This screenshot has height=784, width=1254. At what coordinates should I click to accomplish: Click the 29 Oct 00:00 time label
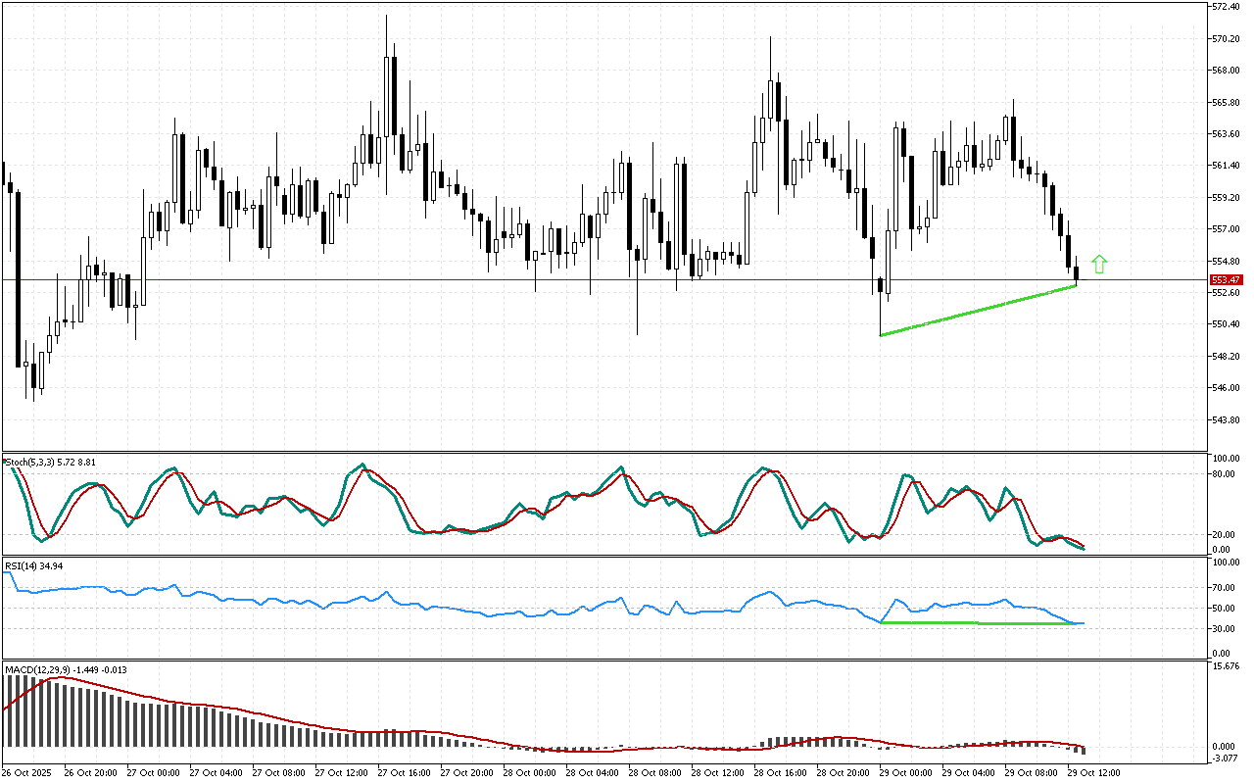905,773
